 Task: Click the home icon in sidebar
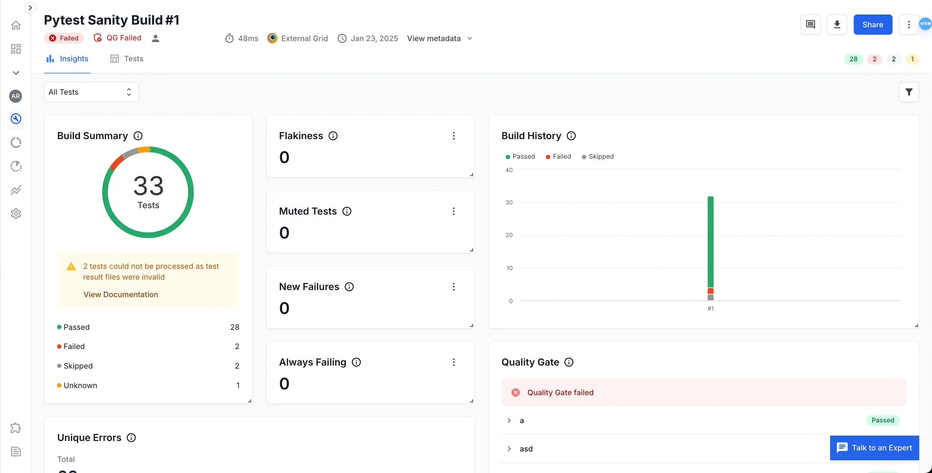click(16, 25)
